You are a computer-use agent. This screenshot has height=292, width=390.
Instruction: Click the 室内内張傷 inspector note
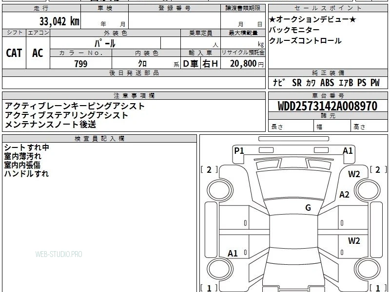(22, 165)
